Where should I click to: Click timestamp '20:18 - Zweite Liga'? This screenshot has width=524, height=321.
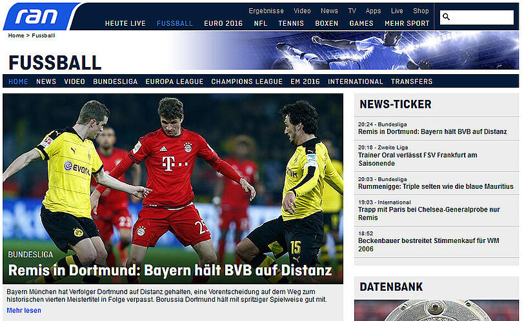383,147
